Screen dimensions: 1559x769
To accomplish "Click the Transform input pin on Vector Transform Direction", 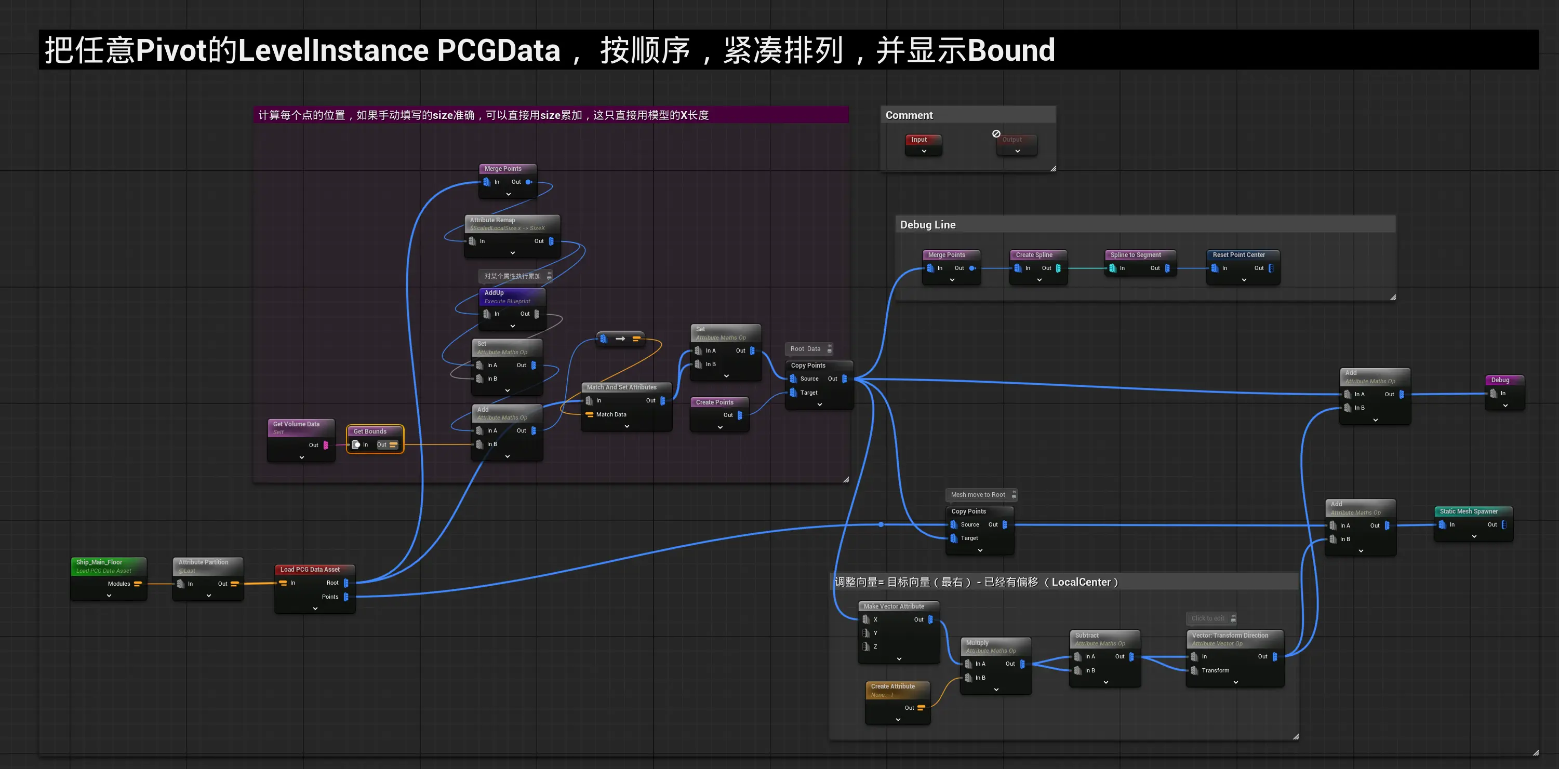I will tap(1194, 670).
